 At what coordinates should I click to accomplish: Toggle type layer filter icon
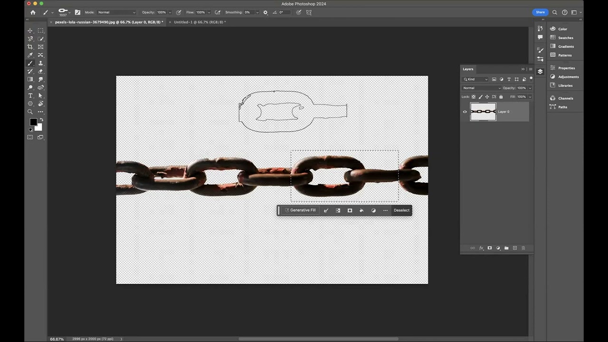point(509,79)
